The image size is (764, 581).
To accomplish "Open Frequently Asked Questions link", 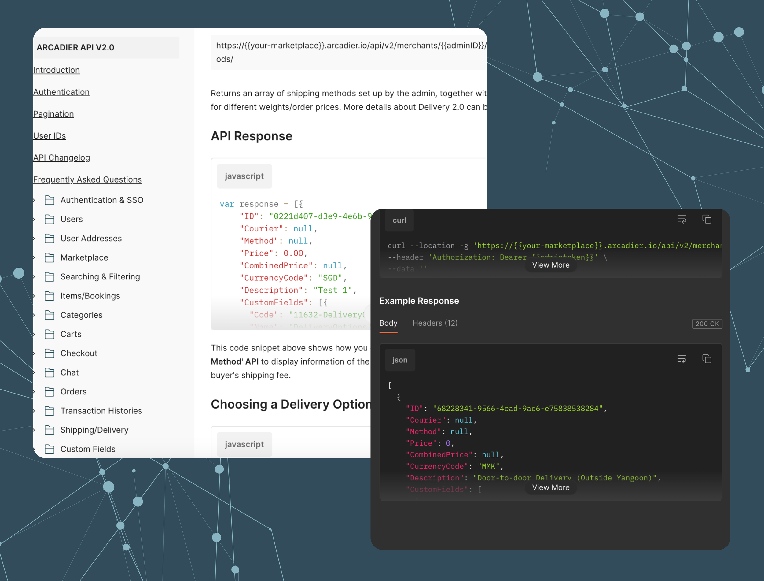I will click(87, 179).
